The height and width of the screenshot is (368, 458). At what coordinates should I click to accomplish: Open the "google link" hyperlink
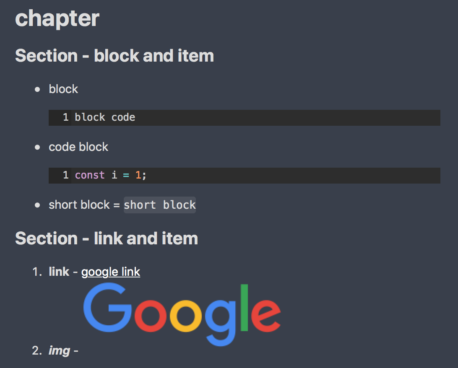[111, 272]
